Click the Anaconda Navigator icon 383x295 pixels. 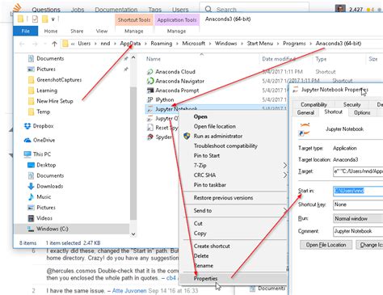point(150,81)
